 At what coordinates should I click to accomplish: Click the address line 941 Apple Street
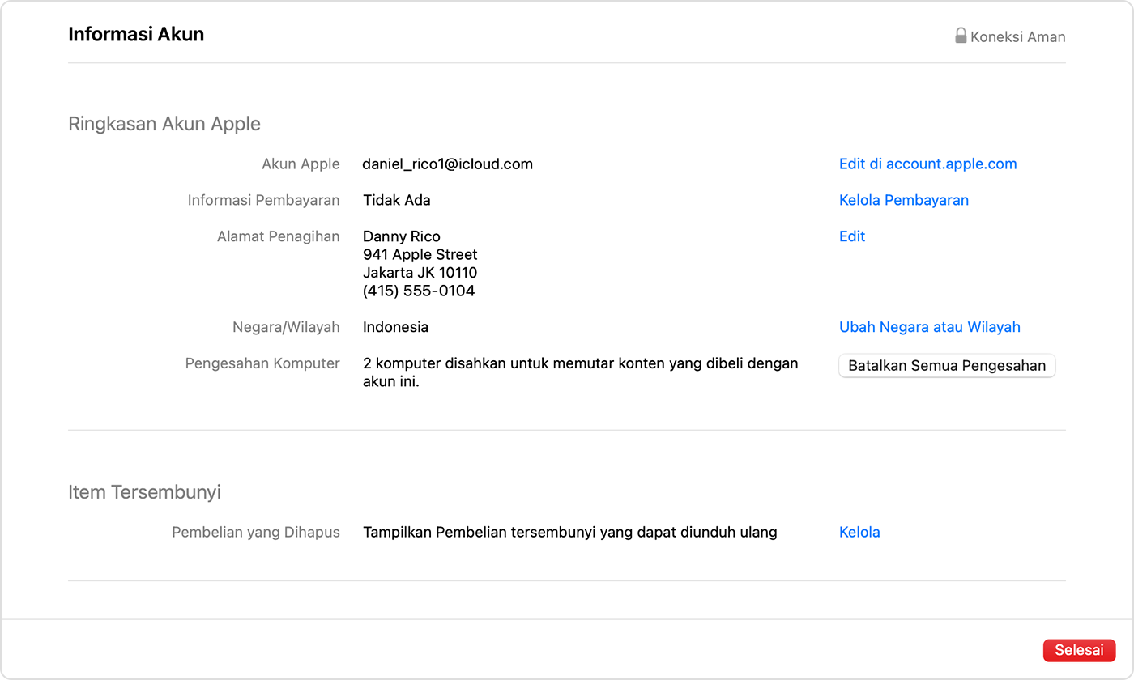(x=420, y=254)
